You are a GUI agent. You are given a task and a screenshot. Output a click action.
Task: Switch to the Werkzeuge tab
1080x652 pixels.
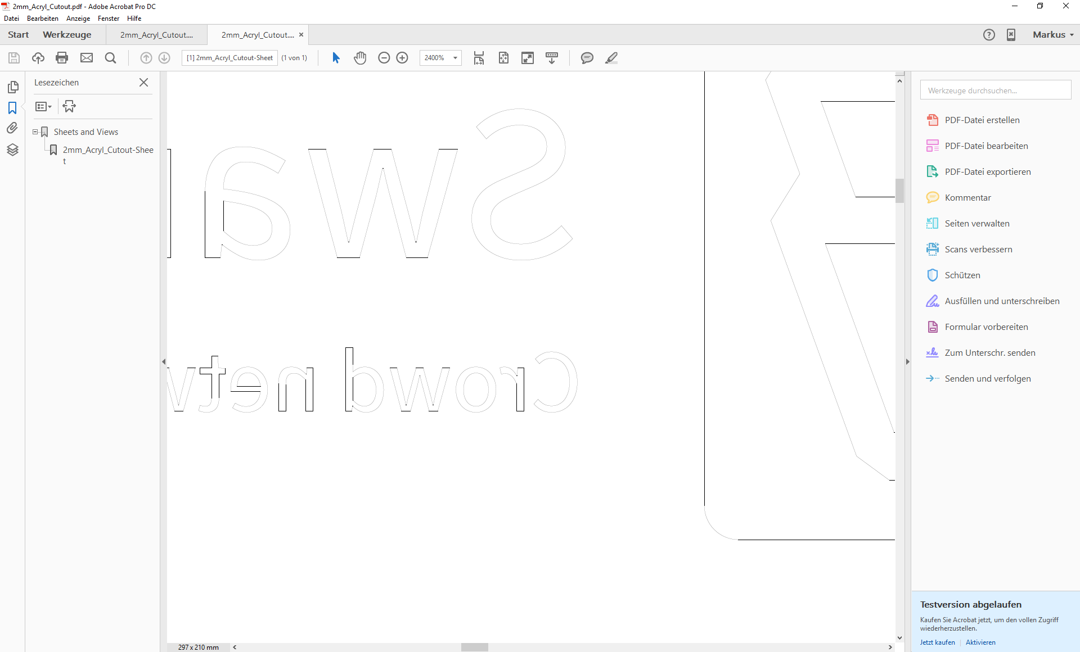pyautogui.click(x=67, y=34)
